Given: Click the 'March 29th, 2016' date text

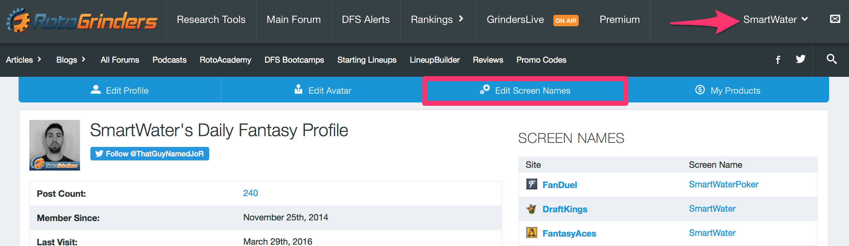Looking at the screenshot, I should click(278, 241).
